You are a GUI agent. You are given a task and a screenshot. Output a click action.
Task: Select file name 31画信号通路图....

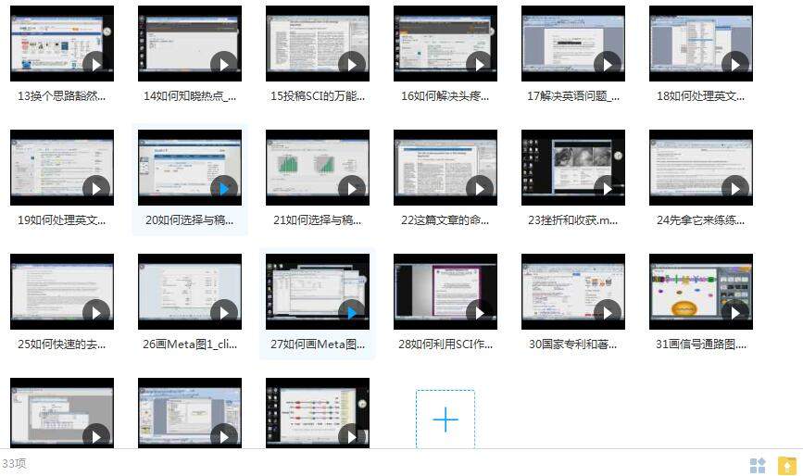[x=700, y=344]
